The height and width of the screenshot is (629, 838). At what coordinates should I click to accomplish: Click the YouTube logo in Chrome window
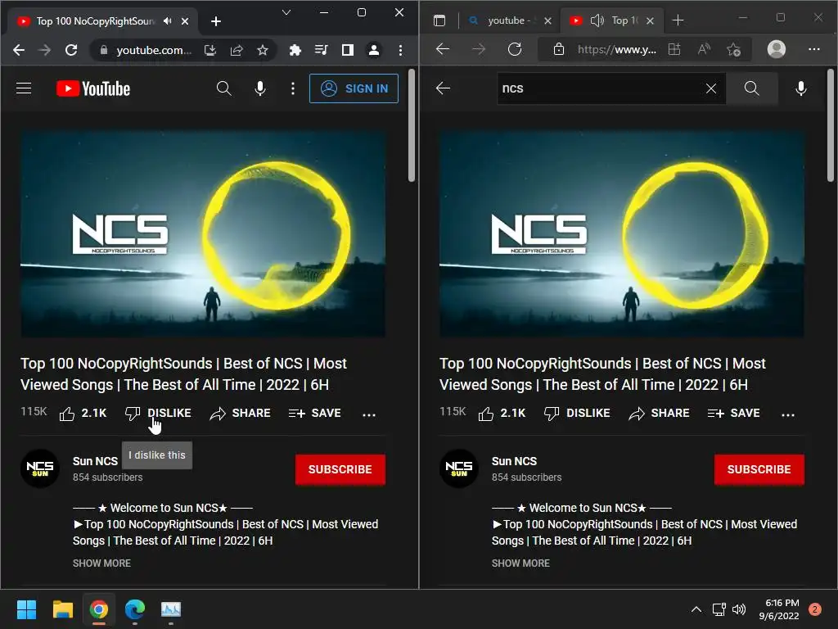click(x=93, y=88)
